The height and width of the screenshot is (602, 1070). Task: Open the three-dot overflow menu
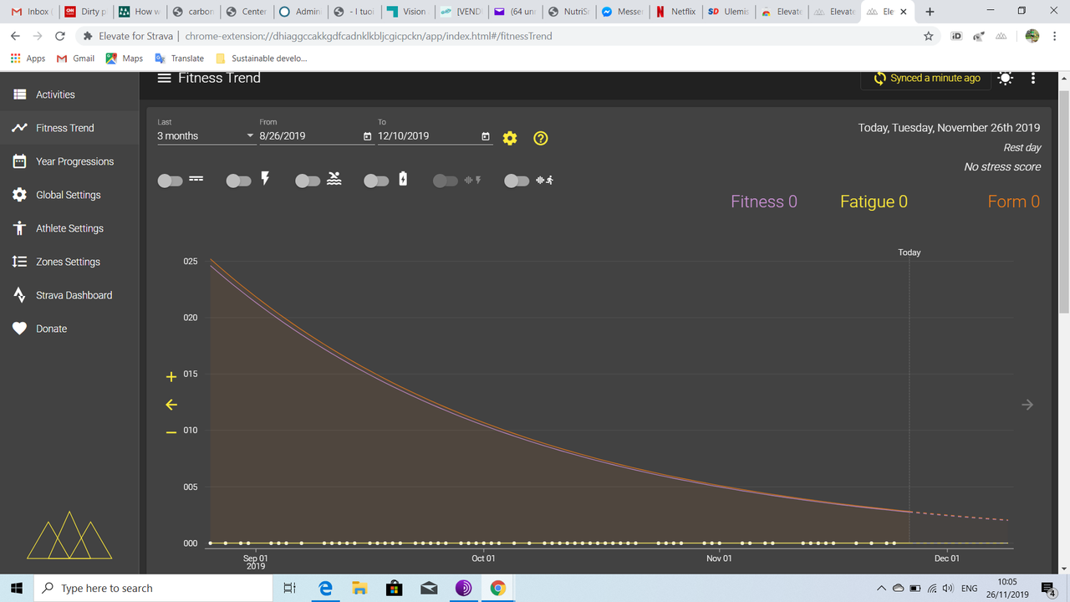1033,78
